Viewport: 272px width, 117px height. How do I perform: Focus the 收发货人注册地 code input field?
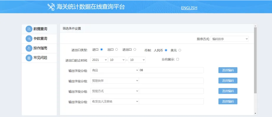pos(171,101)
